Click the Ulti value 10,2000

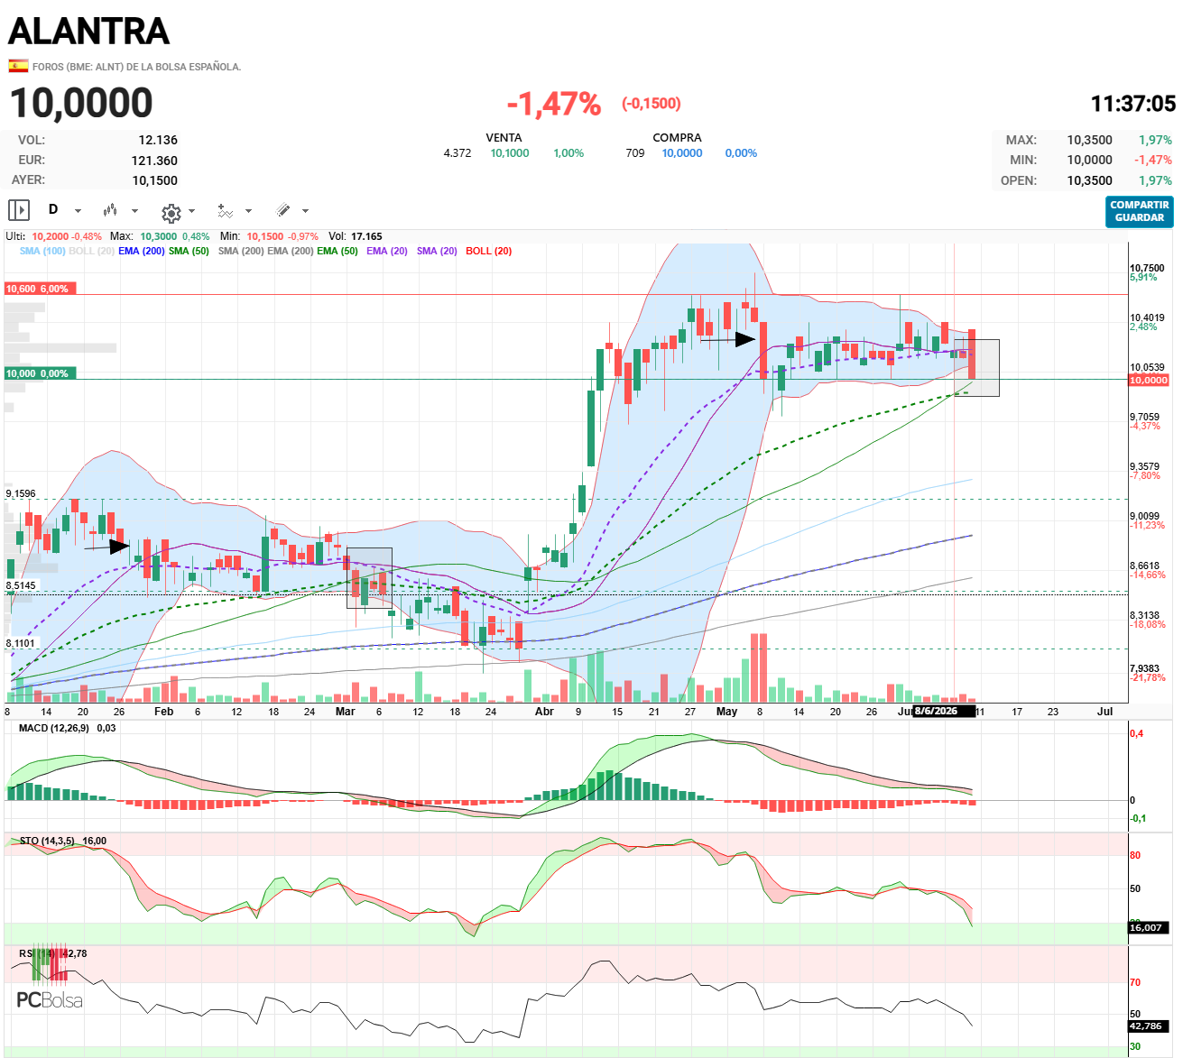tap(51, 237)
